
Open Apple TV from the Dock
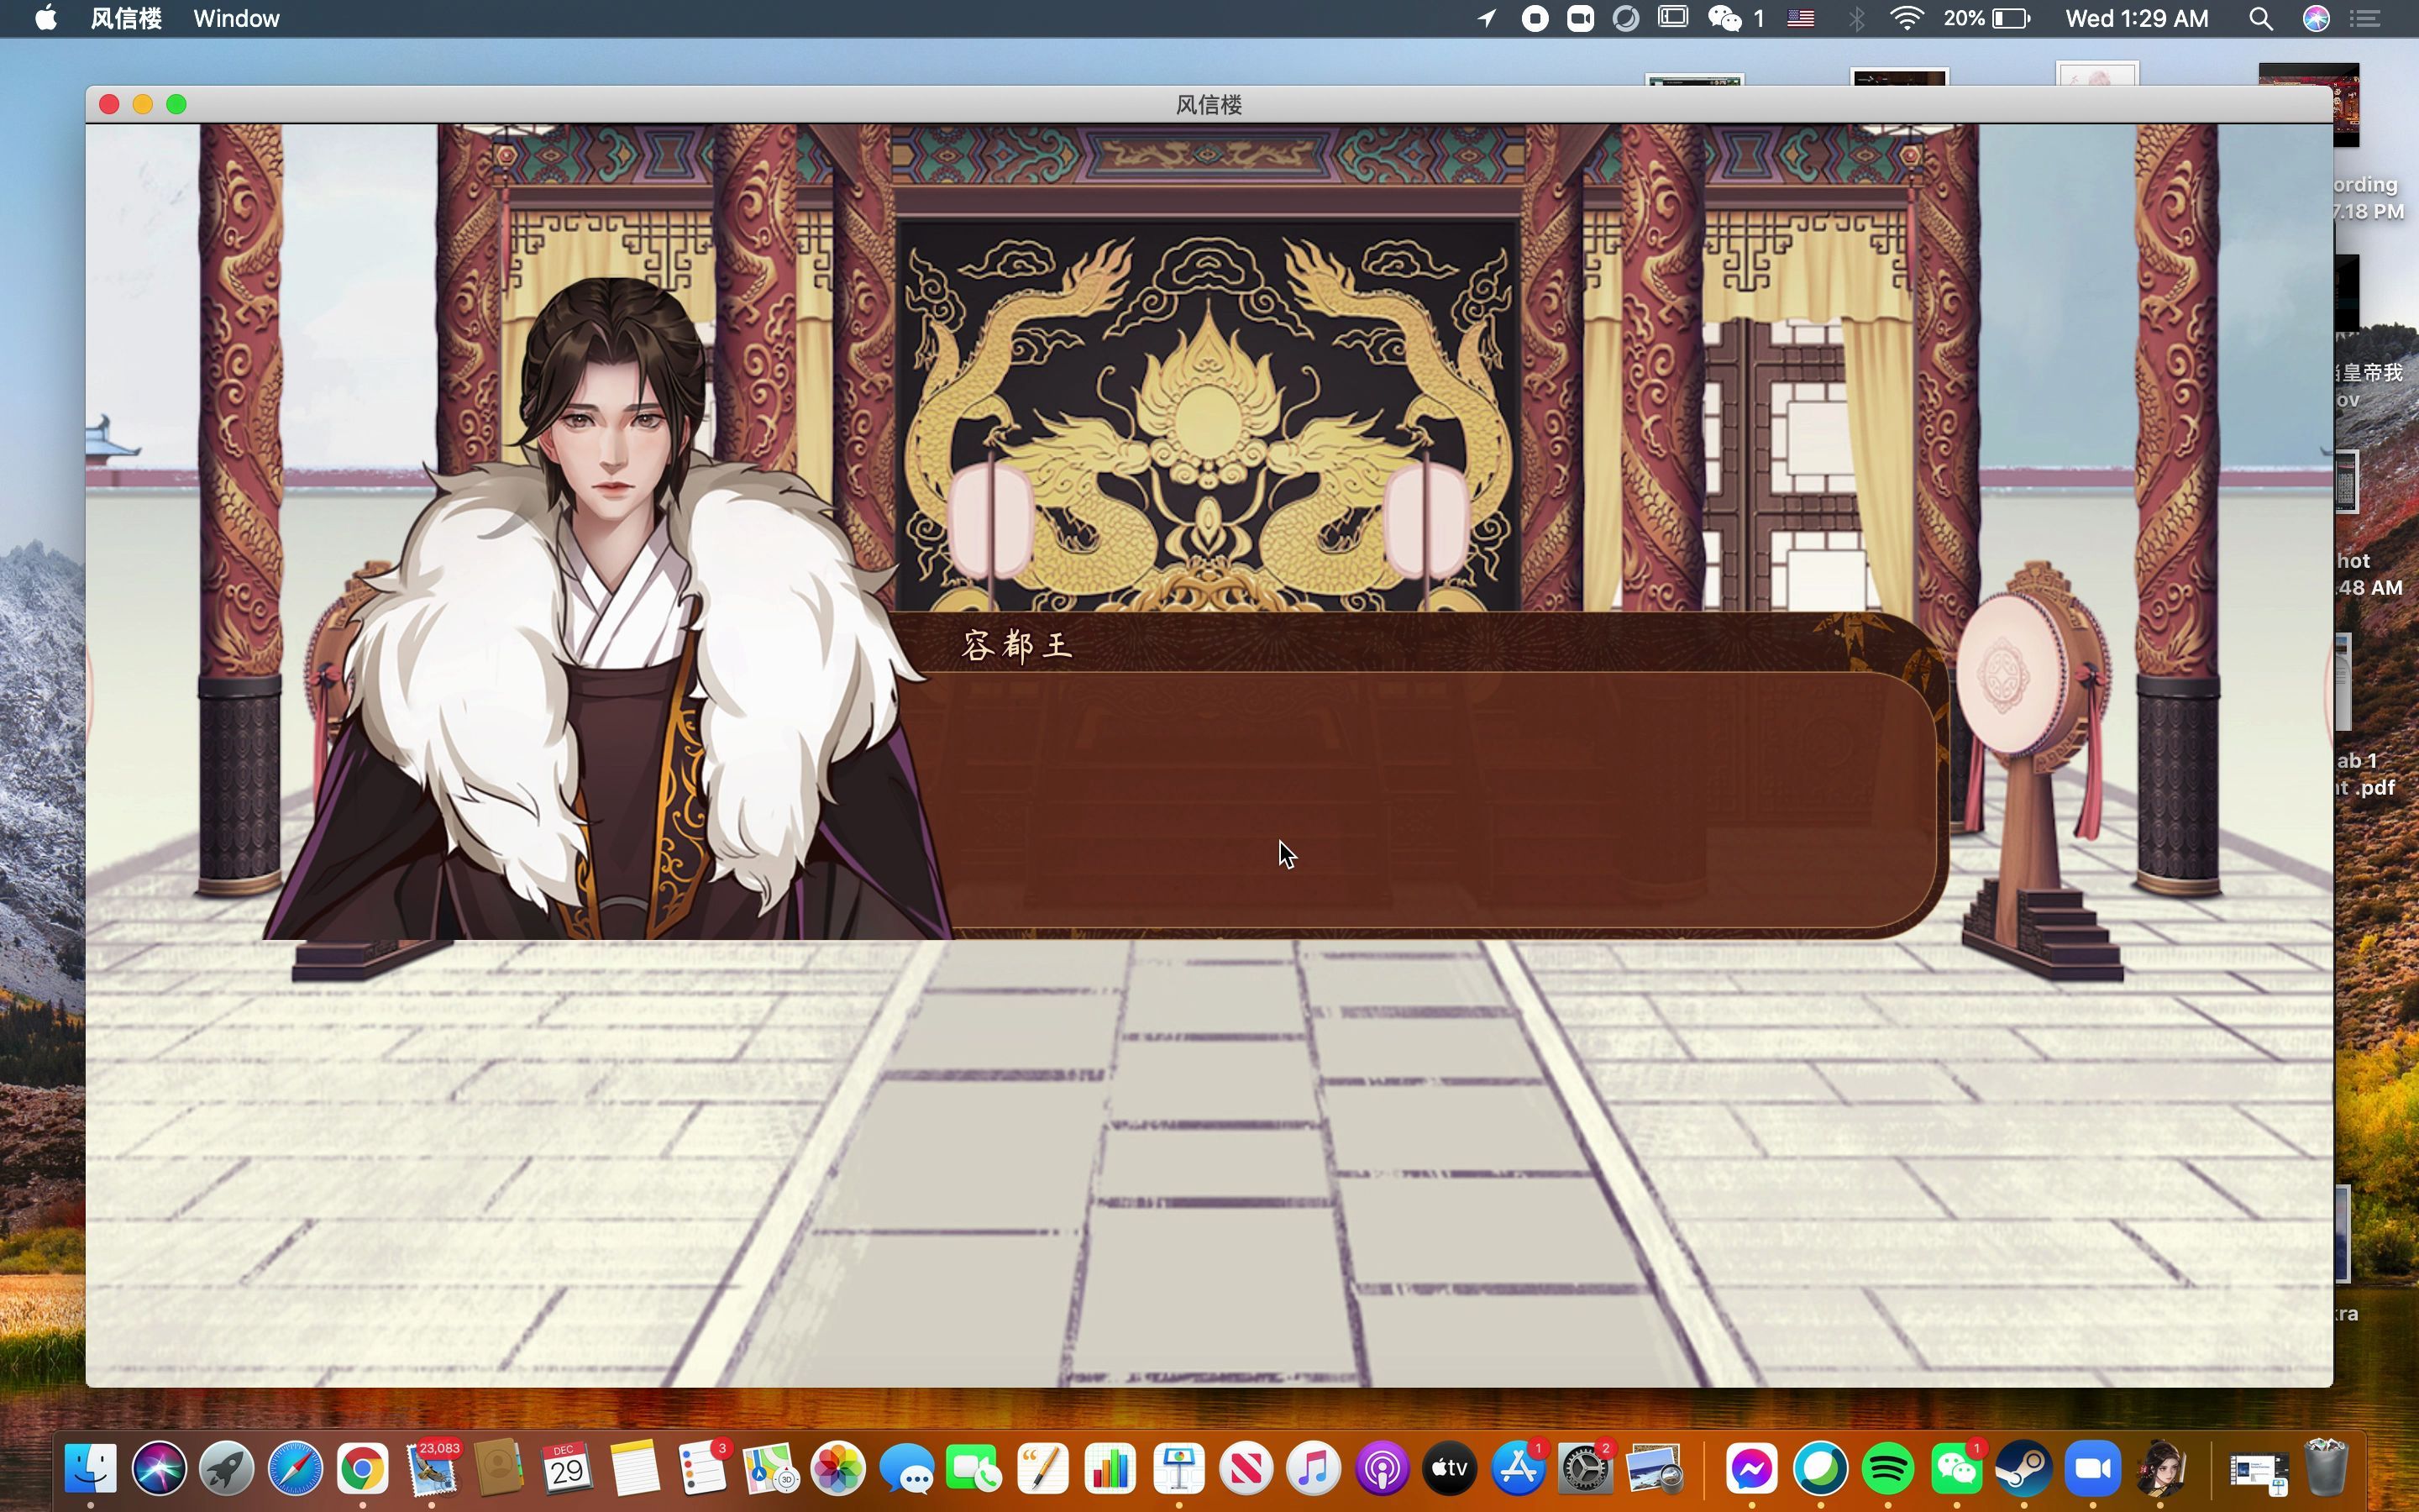pos(1451,1468)
